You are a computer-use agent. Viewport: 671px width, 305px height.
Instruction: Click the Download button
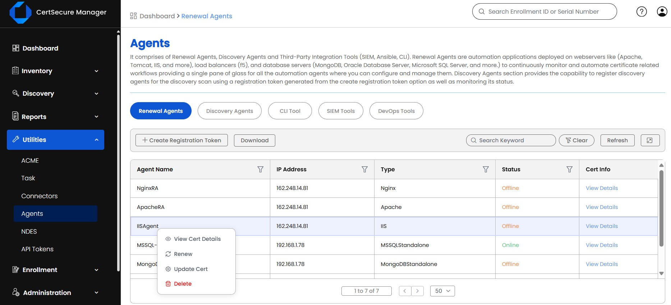pyautogui.click(x=254, y=140)
